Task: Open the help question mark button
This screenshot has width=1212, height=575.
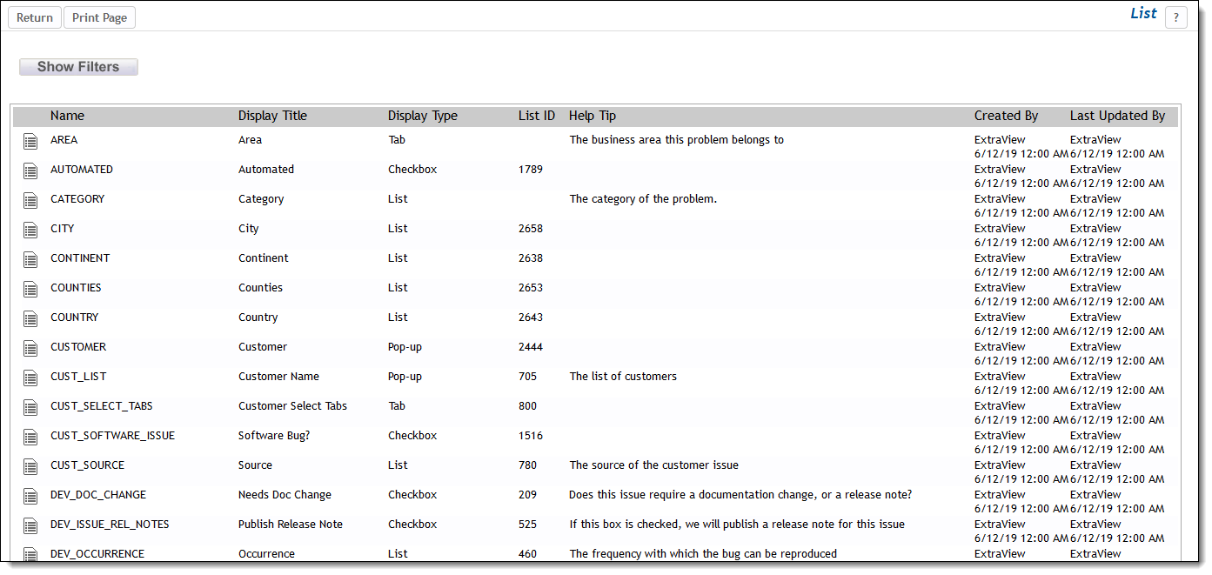Action: point(1176,17)
